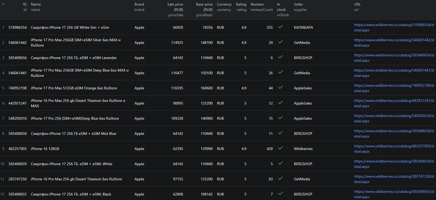The image size is (436, 200).
Task: Click in-stock checkmark for product 546061442
Action: [280, 42]
